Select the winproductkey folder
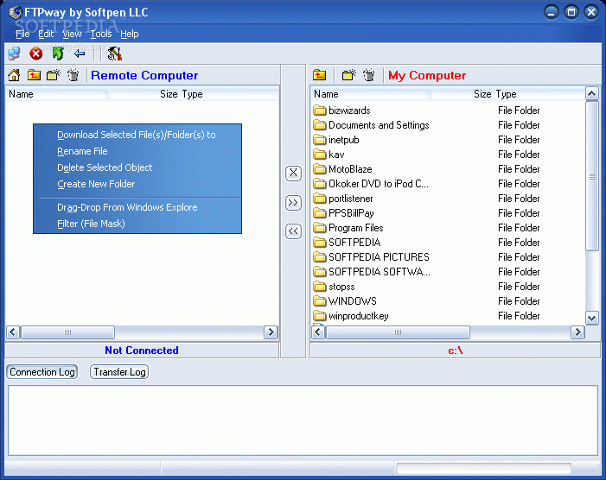This screenshot has height=480, width=606. pyautogui.click(x=350, y=316)
